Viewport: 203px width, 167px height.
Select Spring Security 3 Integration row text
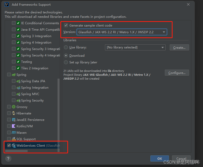pyautogui.click(x=40, y=49)
